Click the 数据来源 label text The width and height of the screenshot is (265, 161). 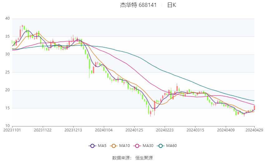[x=121, y=158]
